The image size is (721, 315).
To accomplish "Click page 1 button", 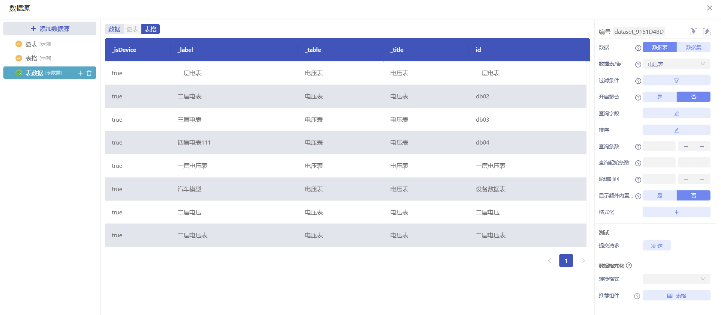I will click(566, 261).
